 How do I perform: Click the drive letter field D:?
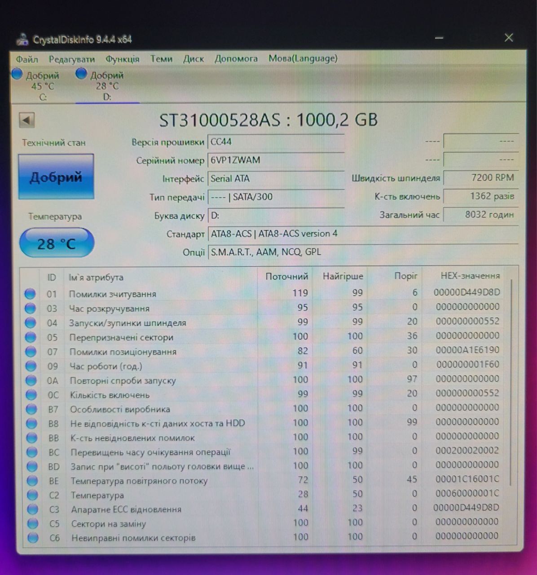pyautogui.click(x=276, y=216)
